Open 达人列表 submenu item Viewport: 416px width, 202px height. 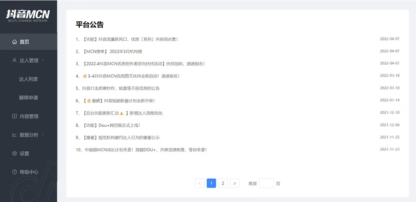pos(29,79)
